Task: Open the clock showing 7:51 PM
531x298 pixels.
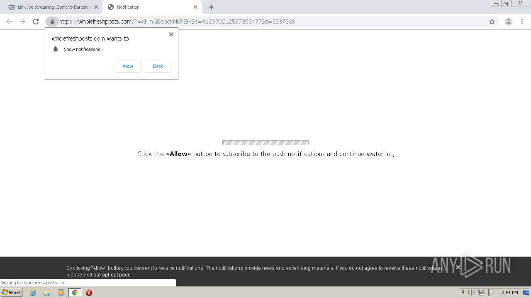Action: tap(509, 293)
